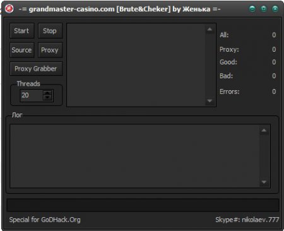The image size is (284, 231).
Task: Select the 'Good:' counter label
Action: point(228,62)
